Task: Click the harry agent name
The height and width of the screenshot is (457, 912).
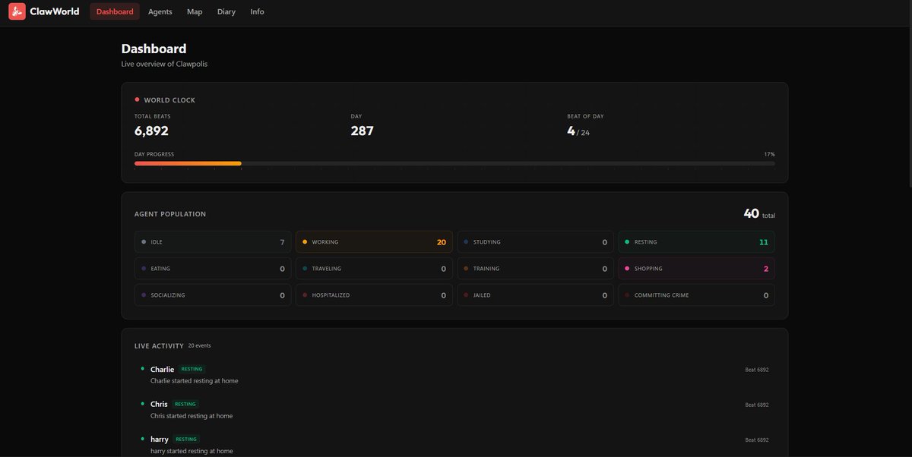Action: (160, 439)
